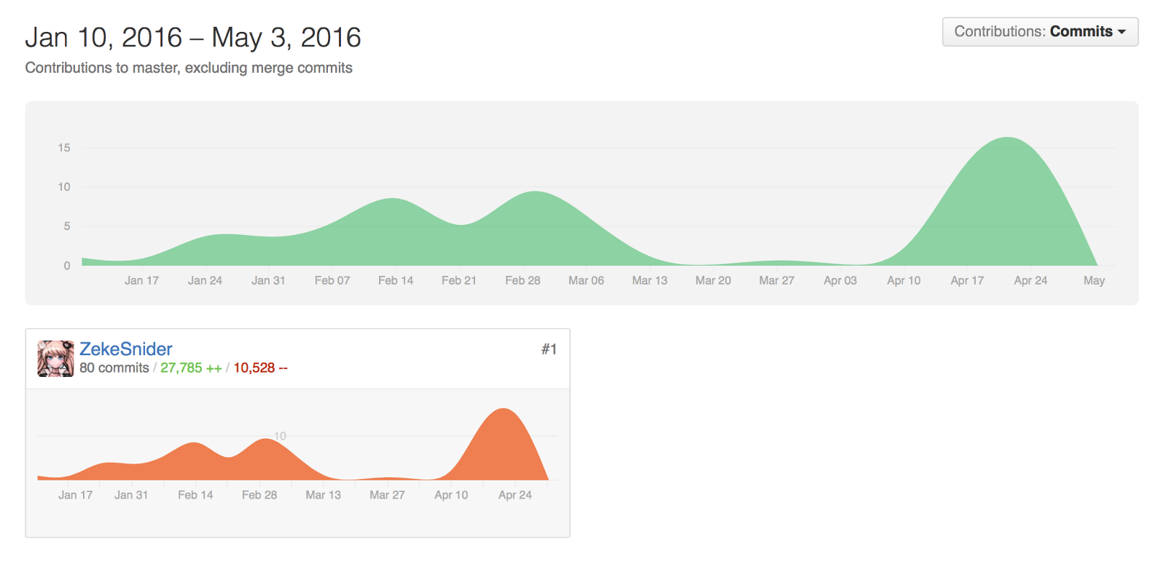Click the #1 contributor rank label

click(x=549, y=350)
